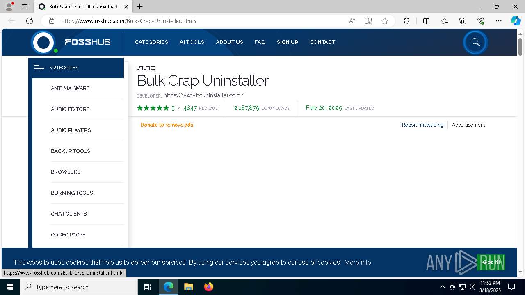Viewport: 525px width, 295px height.
Task: Launch Firefox from the taskbar
Action: (209, 287)
